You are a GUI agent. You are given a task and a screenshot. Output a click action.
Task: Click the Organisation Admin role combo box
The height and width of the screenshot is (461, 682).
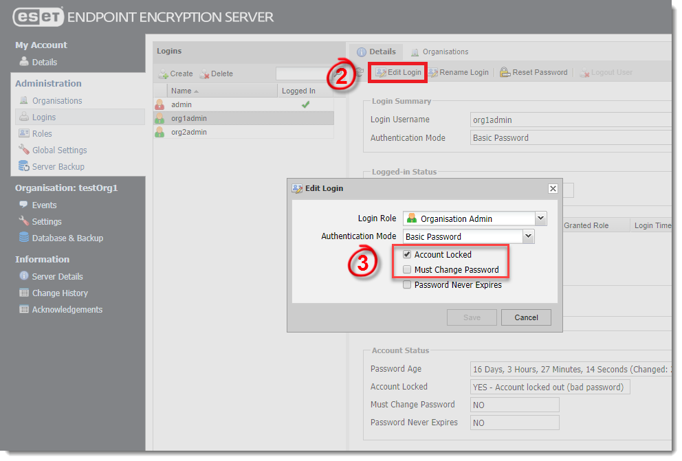[475, 218]
